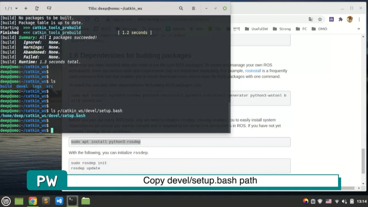368x207 pixels.
Task: Click the rosdep update code line
Action: (x=85, y=168)
